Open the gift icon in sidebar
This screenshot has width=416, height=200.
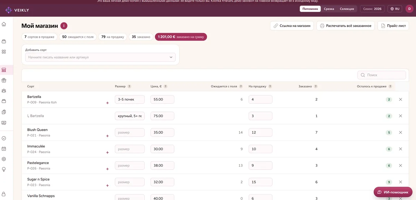click(4, 80)
